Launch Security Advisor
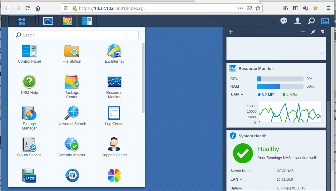 click(x=72, y=144)
